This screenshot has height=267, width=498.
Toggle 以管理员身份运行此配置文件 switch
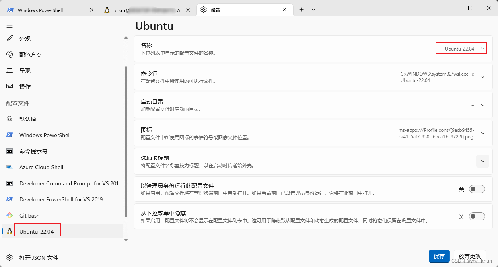477,189
